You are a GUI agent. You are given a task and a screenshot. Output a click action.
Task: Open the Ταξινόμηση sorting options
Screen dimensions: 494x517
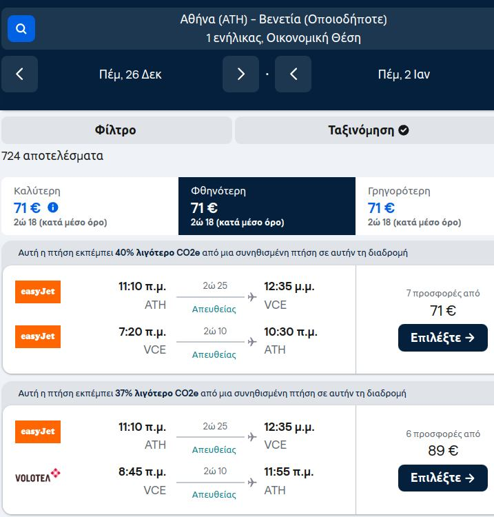pos(364,130)
